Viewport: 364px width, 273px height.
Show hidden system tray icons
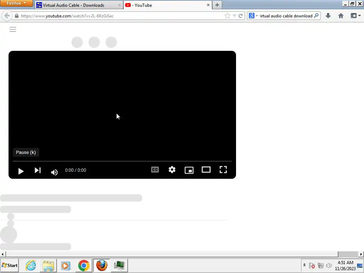(x=304, y=265)
